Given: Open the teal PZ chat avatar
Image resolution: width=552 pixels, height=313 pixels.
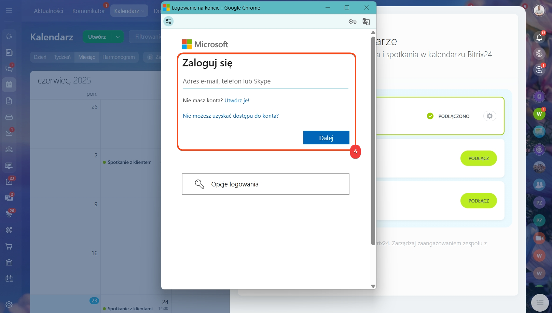Looking at the screenshot, I should (x=539, y=220).
